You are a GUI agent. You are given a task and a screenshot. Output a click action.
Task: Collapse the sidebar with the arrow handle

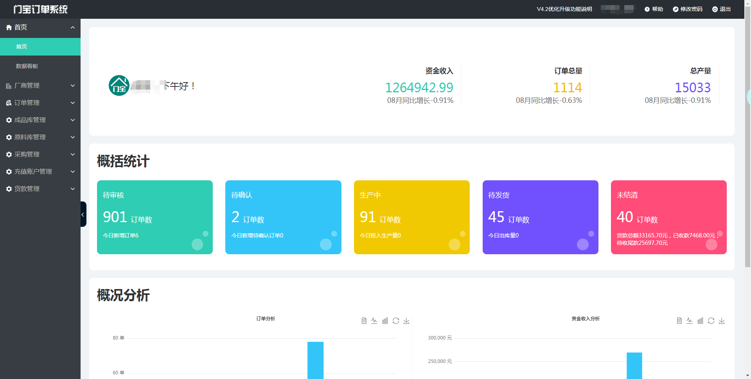[83, 214]
